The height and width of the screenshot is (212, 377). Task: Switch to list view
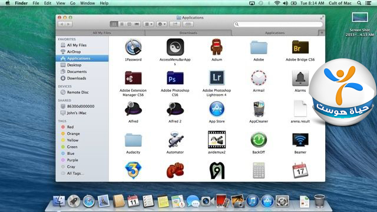click(x=122, y=24)
